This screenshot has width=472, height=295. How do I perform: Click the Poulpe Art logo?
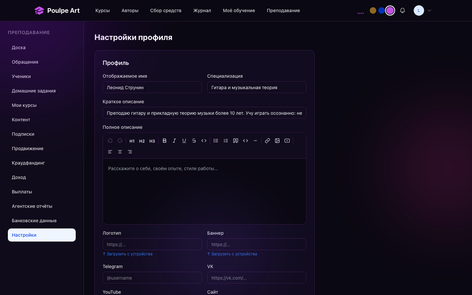click(x=57, y=10)
